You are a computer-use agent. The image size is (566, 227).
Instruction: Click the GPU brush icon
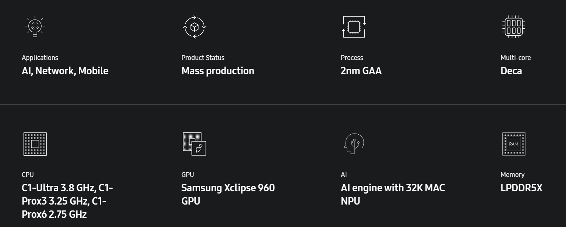195,144
